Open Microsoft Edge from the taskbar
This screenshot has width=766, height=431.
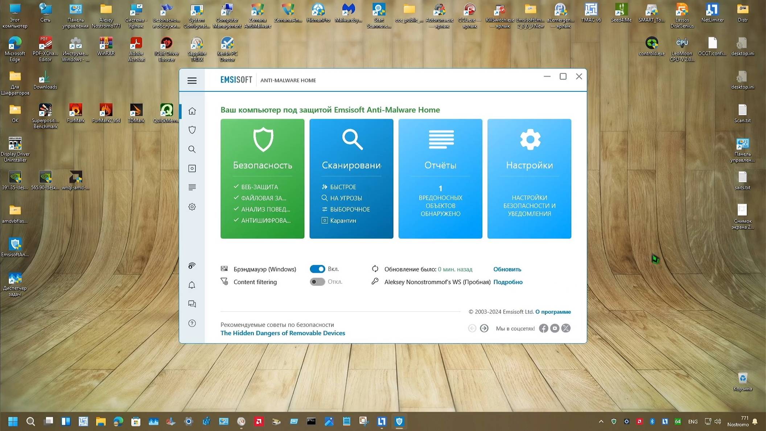point(118,421)
